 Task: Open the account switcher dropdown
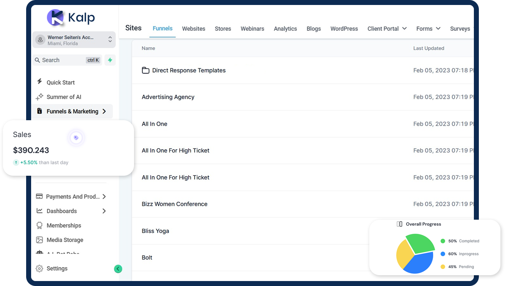[x=73, y=40]
